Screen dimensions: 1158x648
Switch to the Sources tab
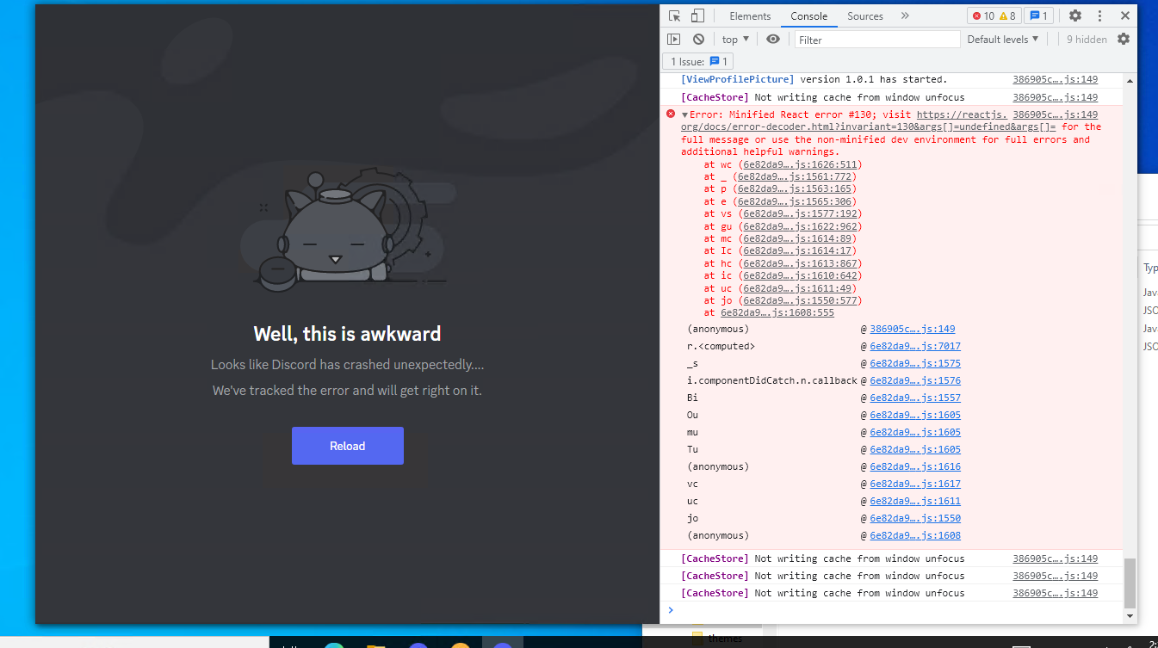click(865, 15)
